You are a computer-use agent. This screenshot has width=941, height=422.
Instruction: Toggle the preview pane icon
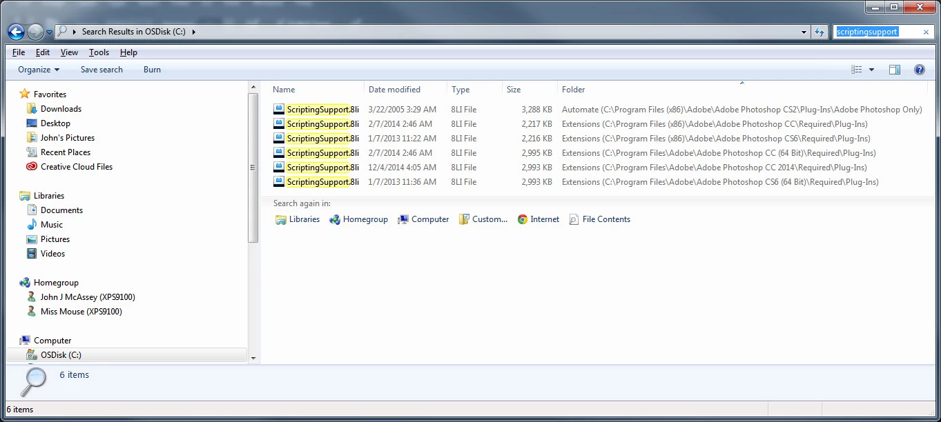(895, 70)
